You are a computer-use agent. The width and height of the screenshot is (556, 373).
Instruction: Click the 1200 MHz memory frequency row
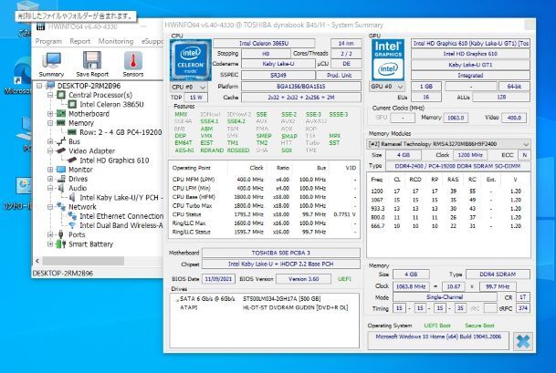pos(448,191)
